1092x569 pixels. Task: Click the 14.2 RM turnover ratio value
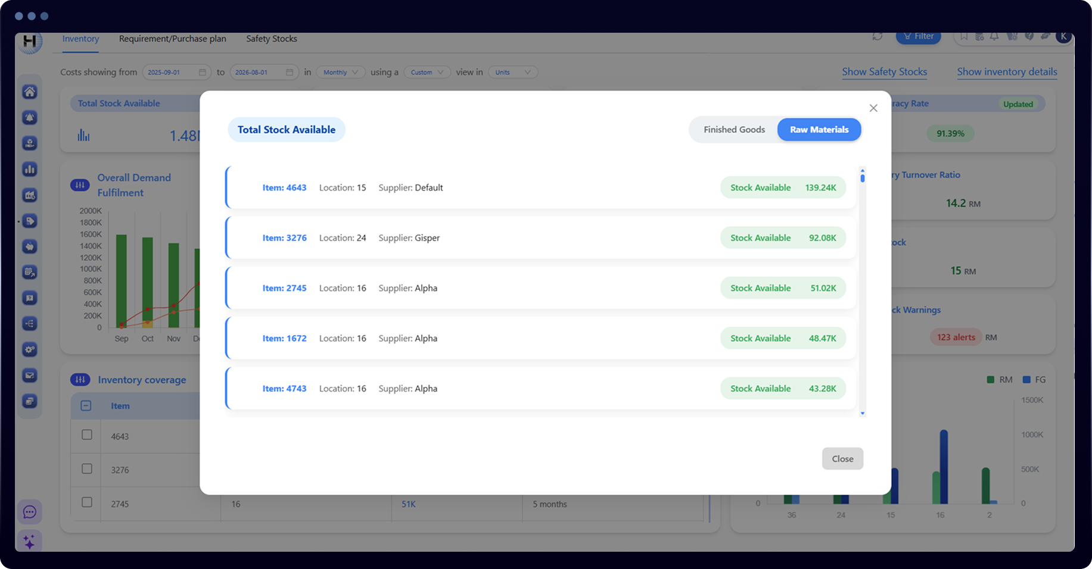[x=963, y=204]
